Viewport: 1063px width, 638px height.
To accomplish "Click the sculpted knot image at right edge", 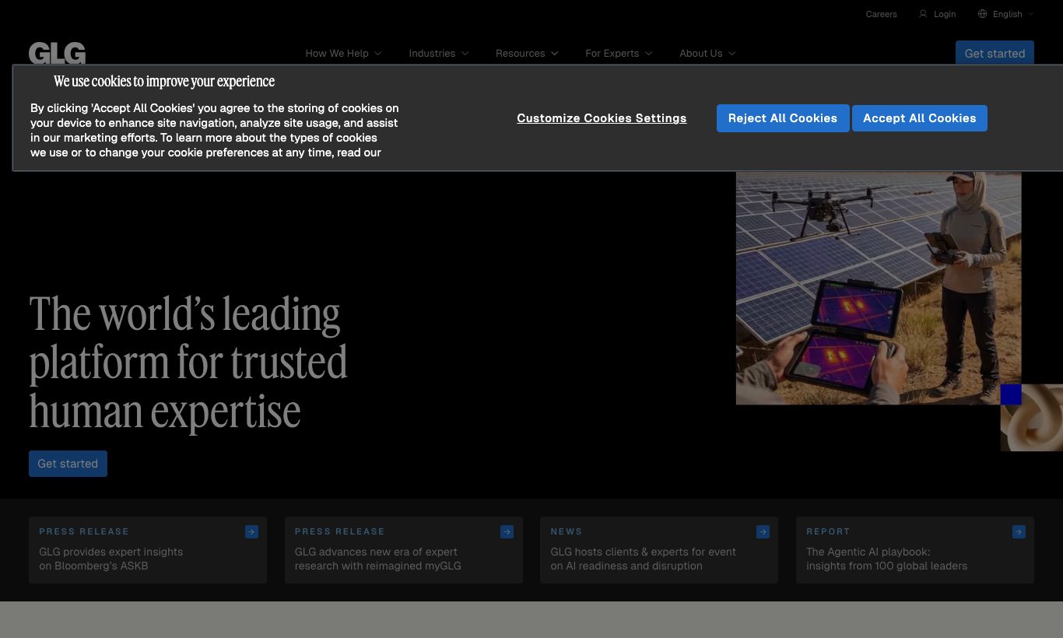I will pos(1032,418).
